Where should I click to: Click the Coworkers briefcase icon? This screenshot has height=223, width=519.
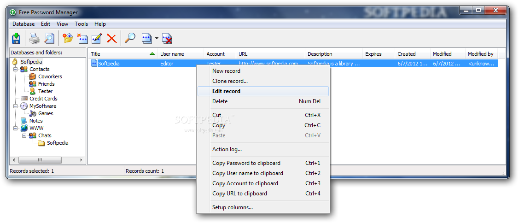pos(33,76)
